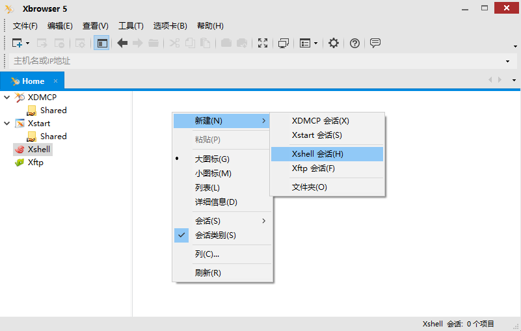Click the grayed-out folder-stack icon with arrow

(x=242, y=43)
